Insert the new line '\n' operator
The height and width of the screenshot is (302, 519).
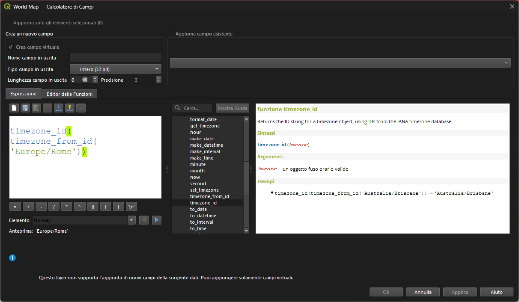[131, 207]
